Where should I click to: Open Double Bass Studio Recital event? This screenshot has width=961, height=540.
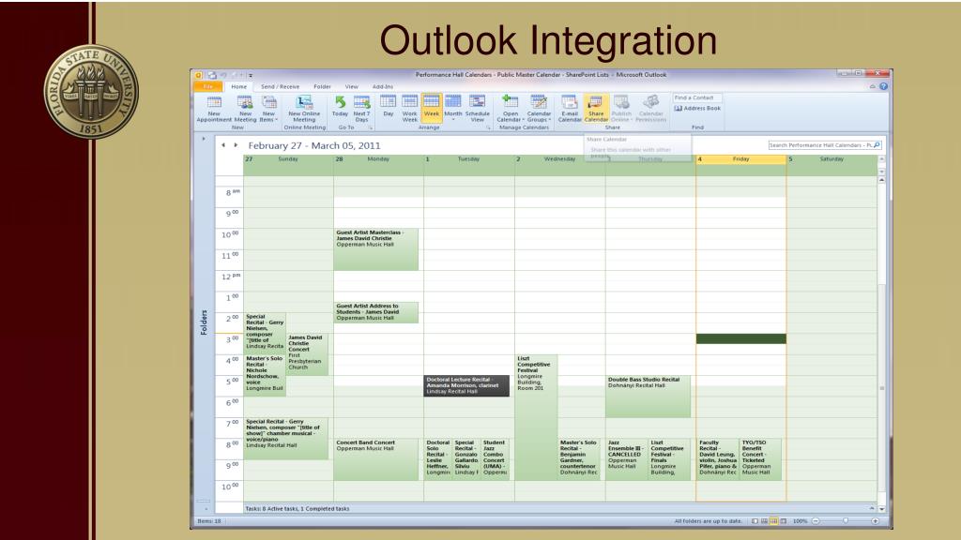click(x=648, y=397)
